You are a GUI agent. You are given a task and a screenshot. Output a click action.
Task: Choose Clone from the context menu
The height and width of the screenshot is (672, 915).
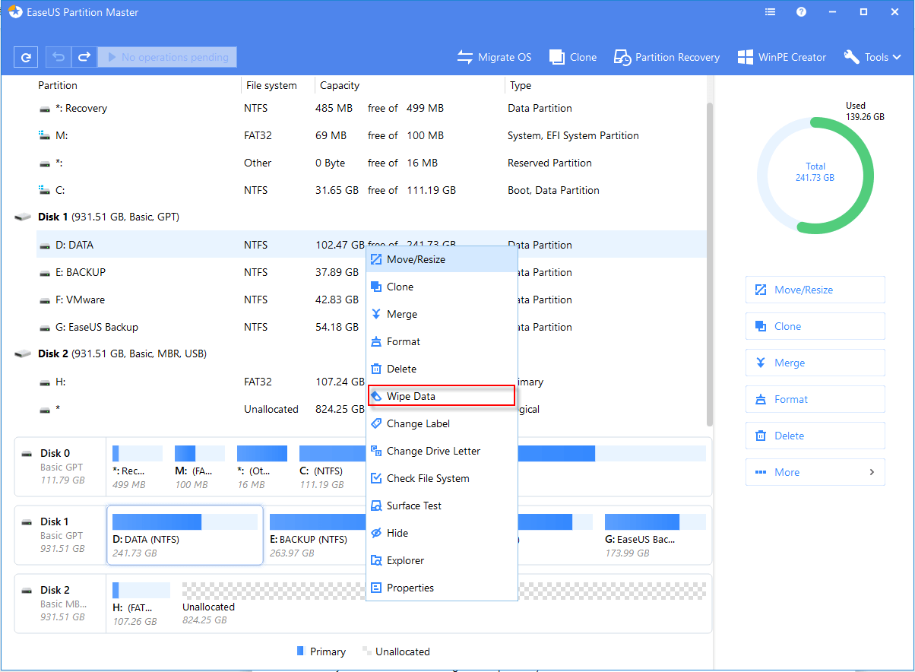442,287
